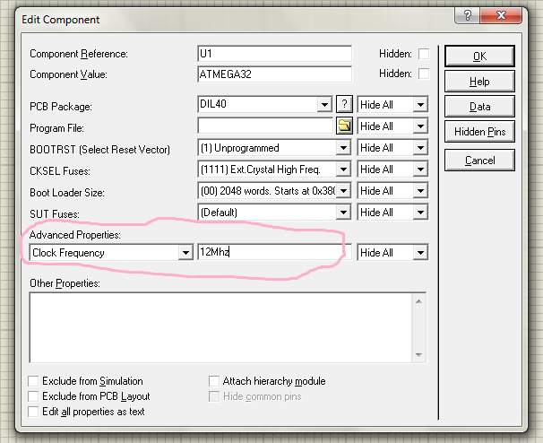
Task: Open Hide All dropdown for Boot Loader Size
Action: [420, 191]
